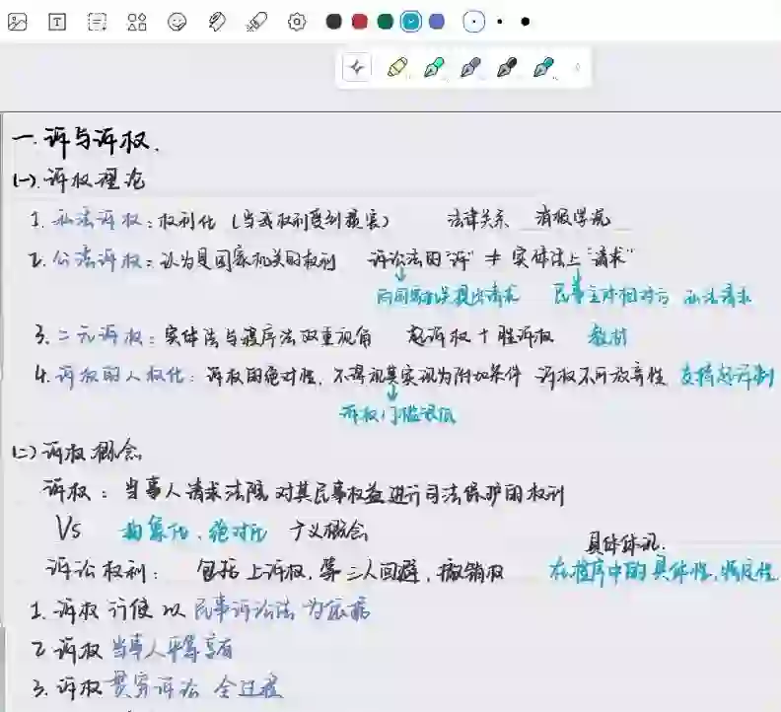This screenshot has height=712, width=781.
Task: Select the thickest stroke width dot
Action: coord(525,22)
